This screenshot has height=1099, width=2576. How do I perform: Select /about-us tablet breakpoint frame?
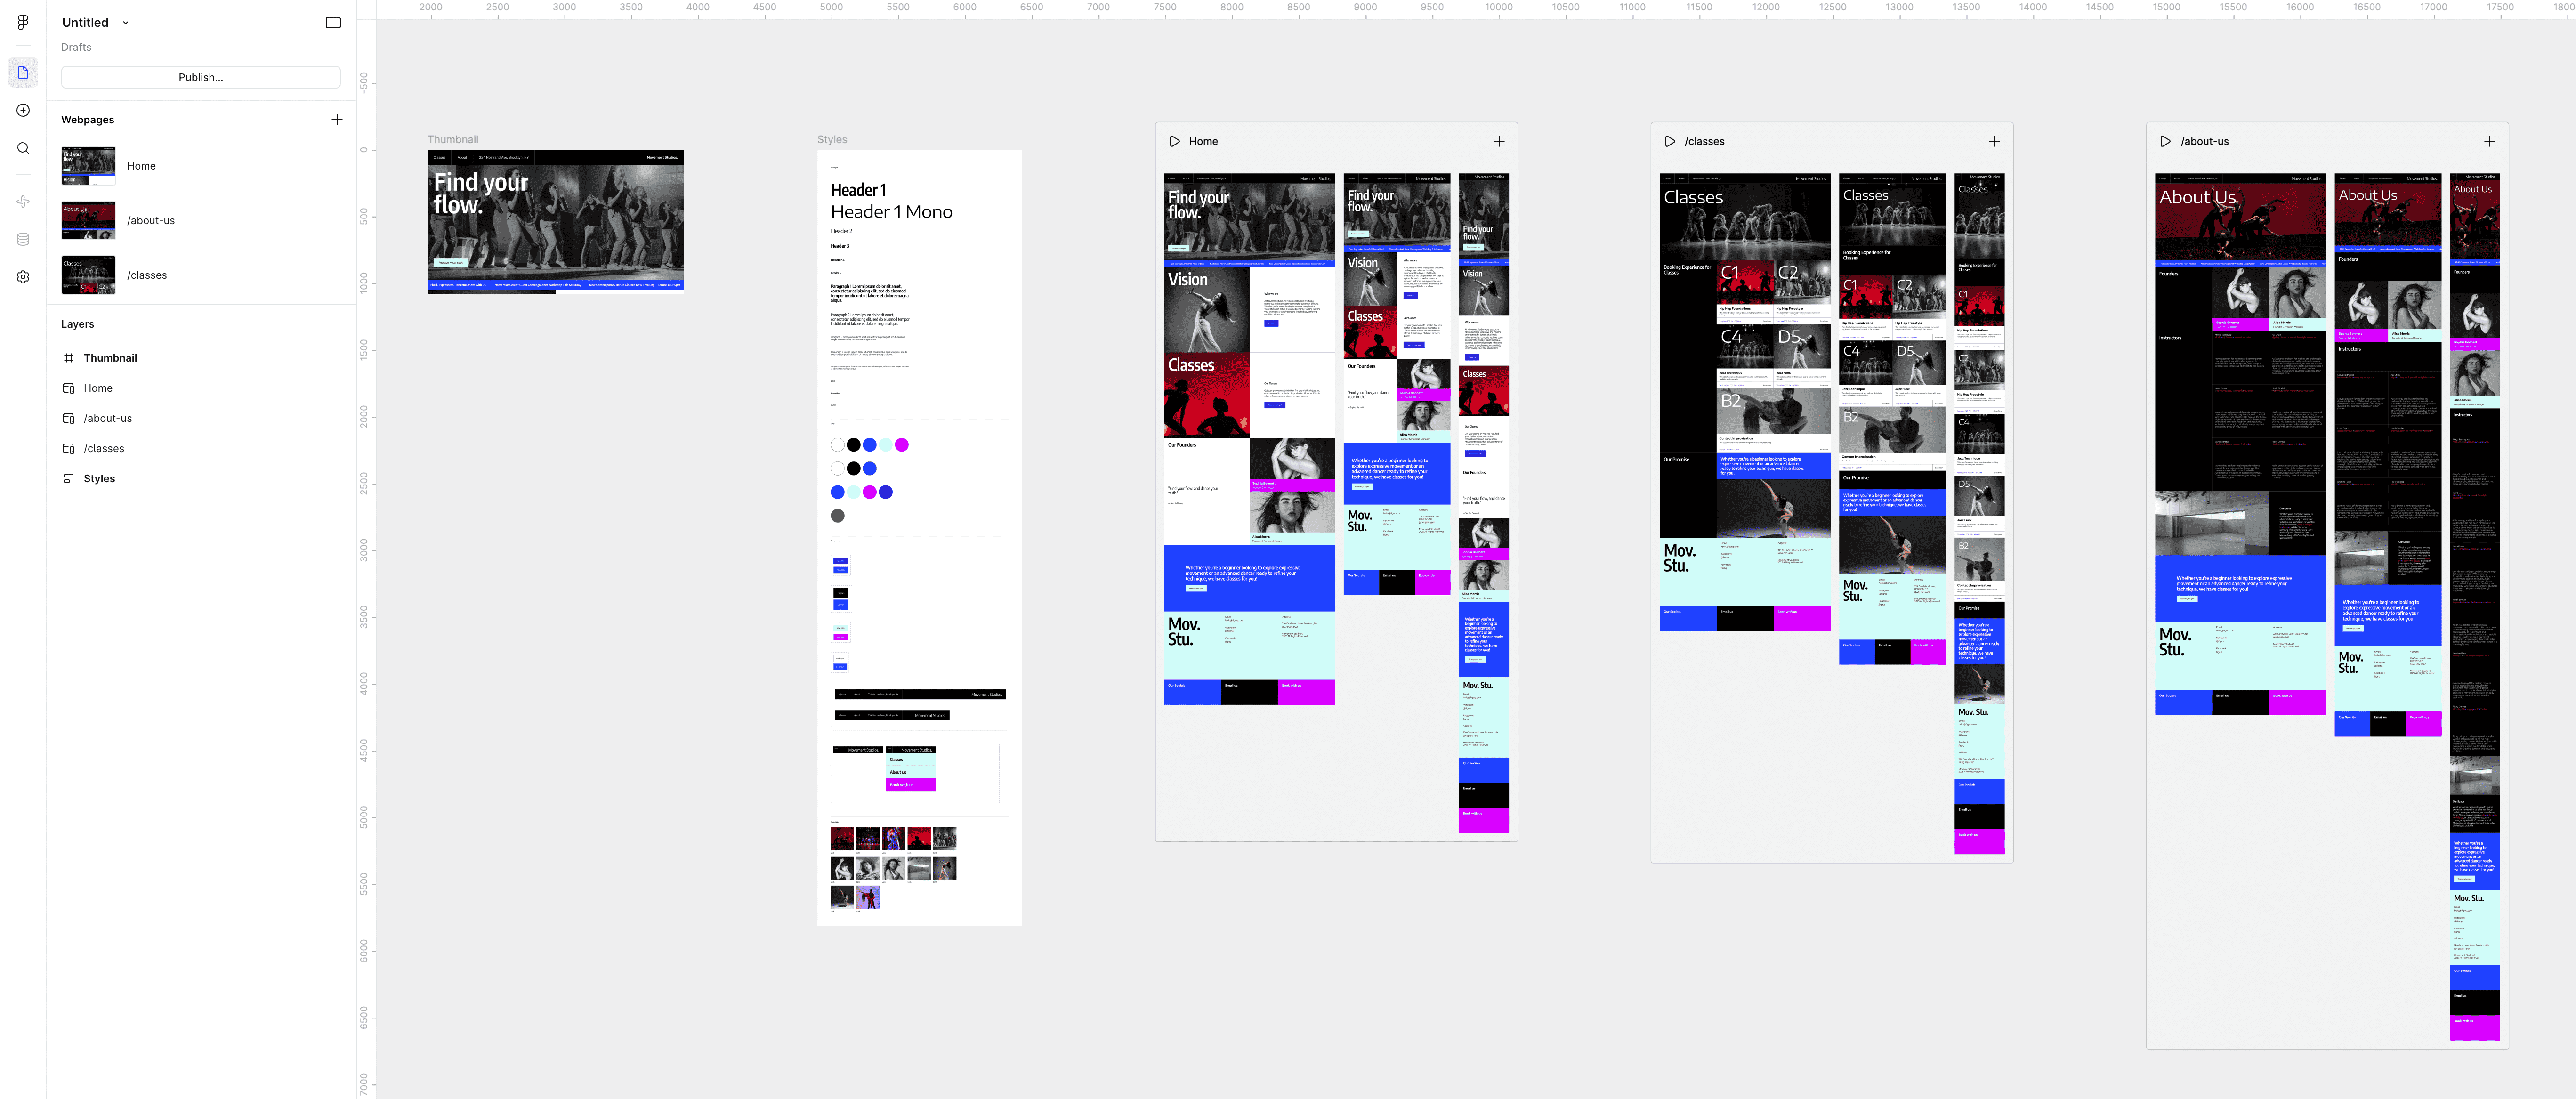2388,455
